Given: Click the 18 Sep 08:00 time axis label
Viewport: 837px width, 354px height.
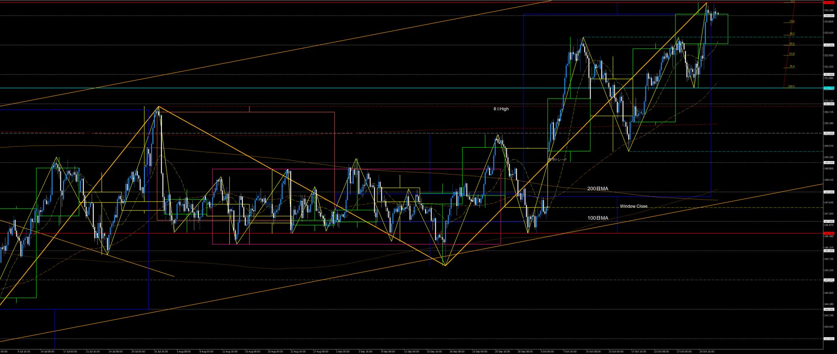Looking at the screenshot, I should 457,351.
